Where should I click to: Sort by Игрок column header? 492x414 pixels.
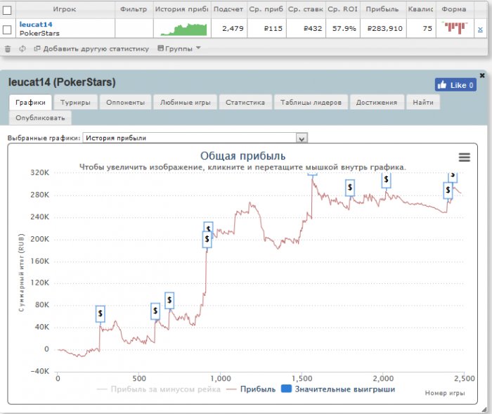tap(65, 9)
